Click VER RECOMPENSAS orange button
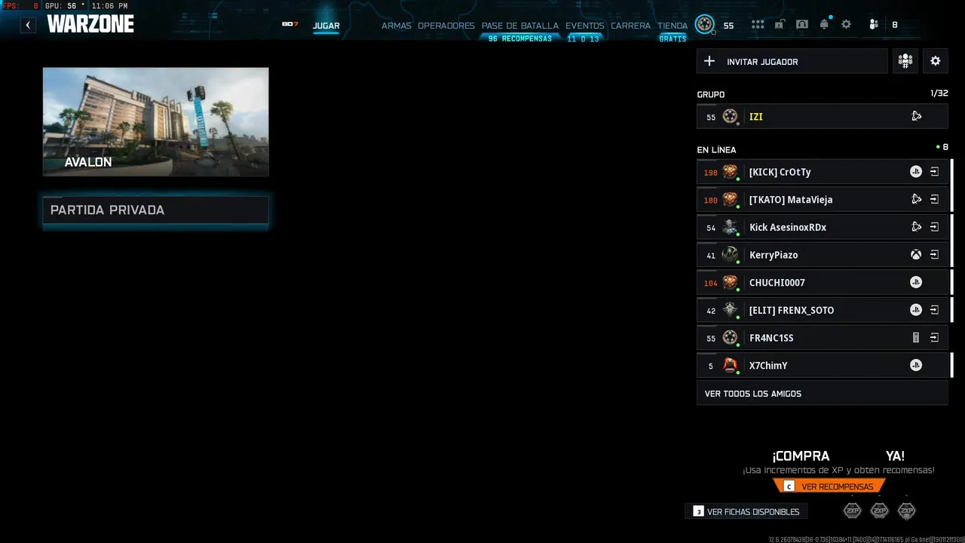 pos(829,486)
